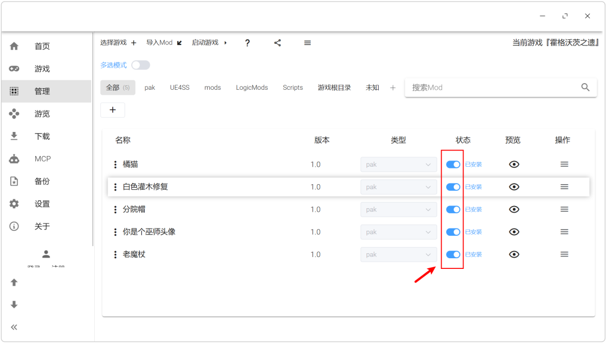Screen dimensions: 606x343
Task: Open the question mark help icon
Action: tap(247, 43)
